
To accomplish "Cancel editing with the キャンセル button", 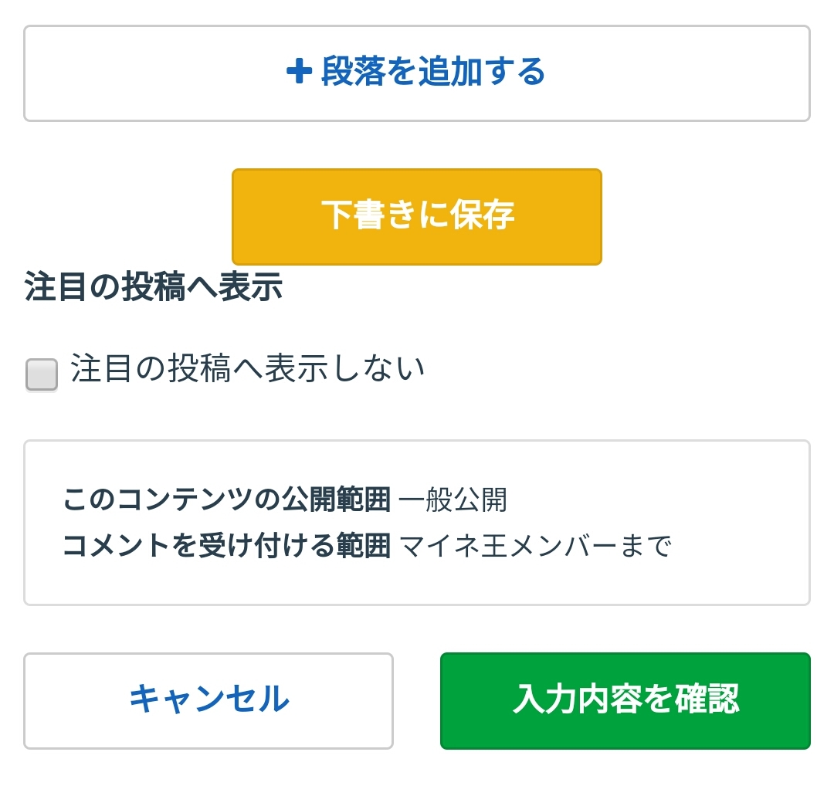I will [x=208, y=700].
